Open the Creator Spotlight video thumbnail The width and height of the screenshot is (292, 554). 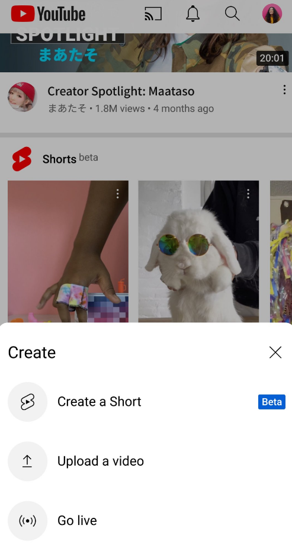click(146, 53)
